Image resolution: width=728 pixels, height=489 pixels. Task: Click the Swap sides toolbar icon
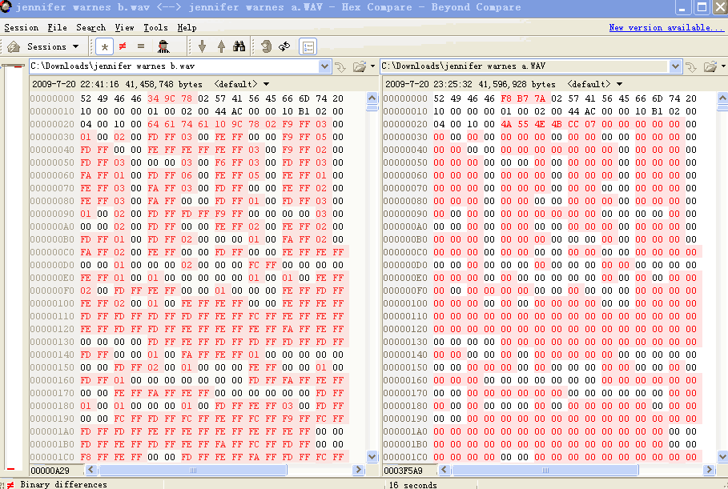click(266, 46)
